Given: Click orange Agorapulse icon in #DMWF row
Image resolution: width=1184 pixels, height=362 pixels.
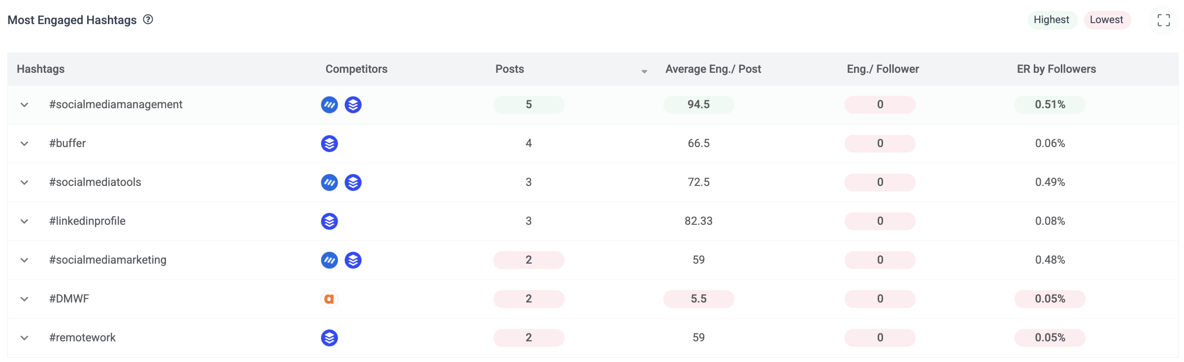Looking at the screenshot, I should click(x=329, y=299).
